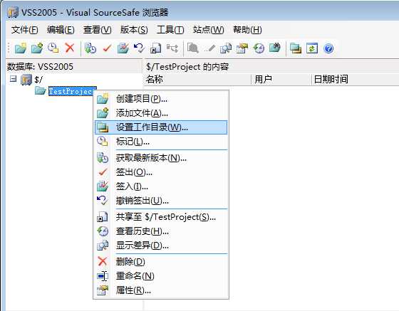Click the Undo Check Out toolbar icon
The height and width of the screenshot is (311, 399).
[x=140, y=48]
